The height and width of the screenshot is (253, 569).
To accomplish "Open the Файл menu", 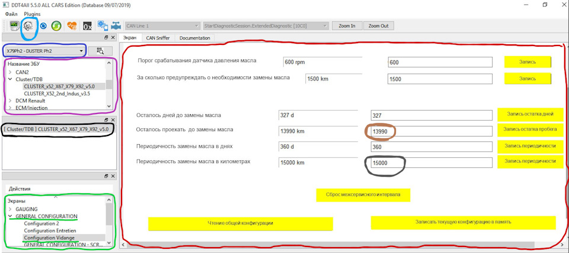I will pos(12,14).
